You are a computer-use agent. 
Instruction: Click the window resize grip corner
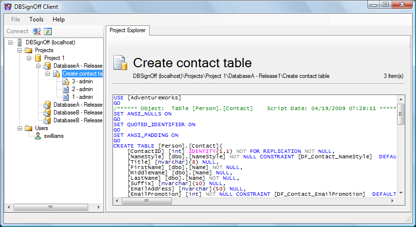click(x=408, y=219)
